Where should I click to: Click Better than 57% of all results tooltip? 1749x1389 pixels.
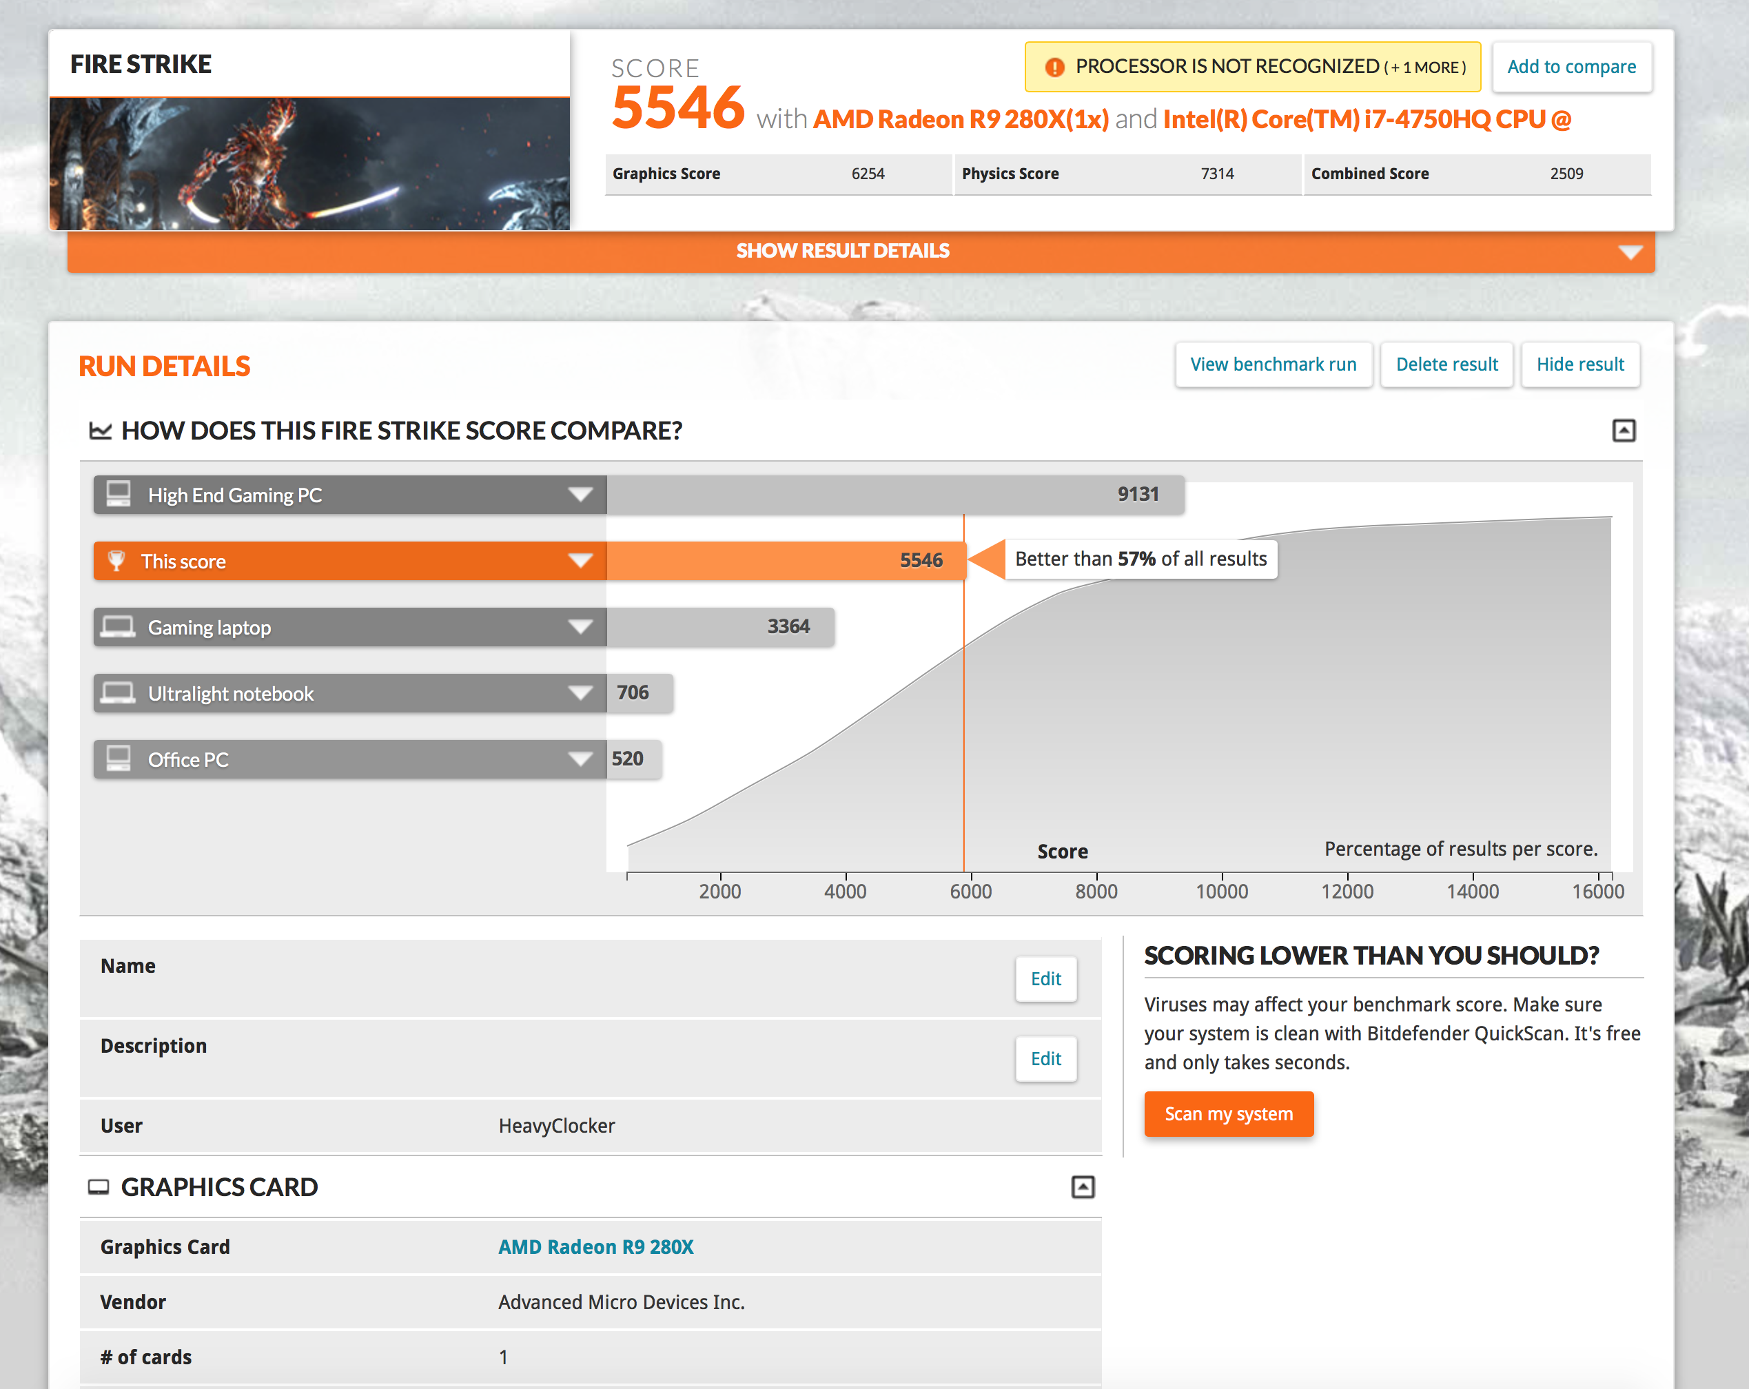(x=1141, y=559)
